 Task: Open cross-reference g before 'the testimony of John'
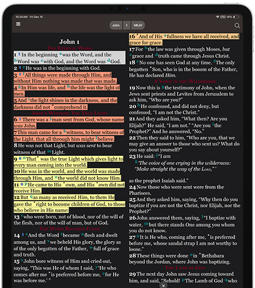[x=163, y=87]
